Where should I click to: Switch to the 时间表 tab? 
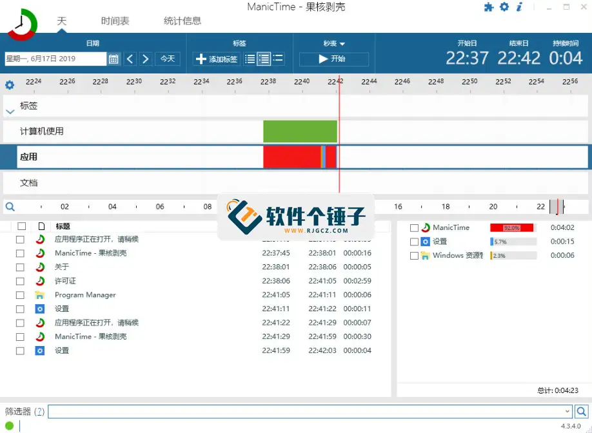115,21
